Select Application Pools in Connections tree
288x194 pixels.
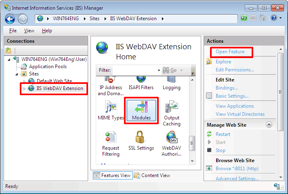48,67
